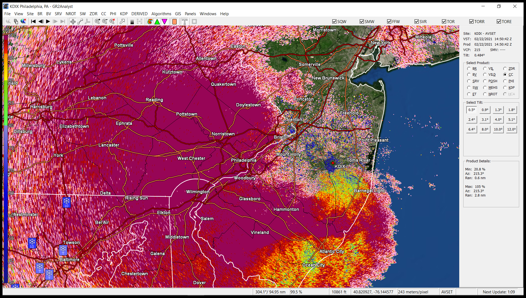The image size is (526, 298).
Task: Open the Algorithms menu
Action: (x=161, y=14)
